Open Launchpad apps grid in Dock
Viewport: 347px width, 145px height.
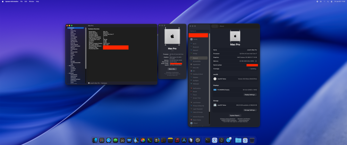[102, 140]
